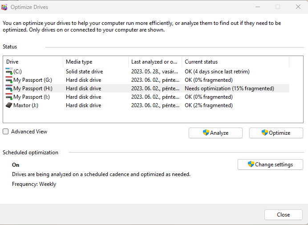Sort by the Drive column header
This screenshot has width=308, height=225.
click(x=33, y=62)
